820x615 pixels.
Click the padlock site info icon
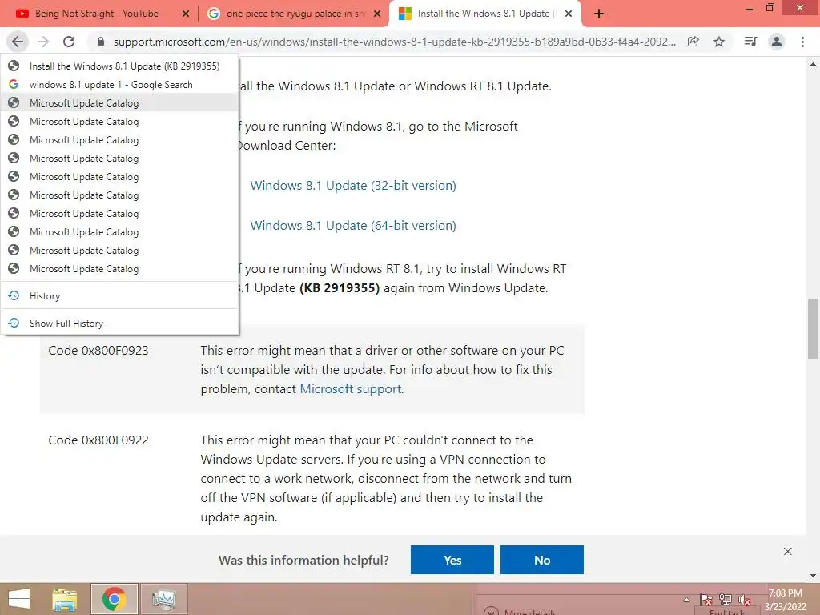point(101,42)
